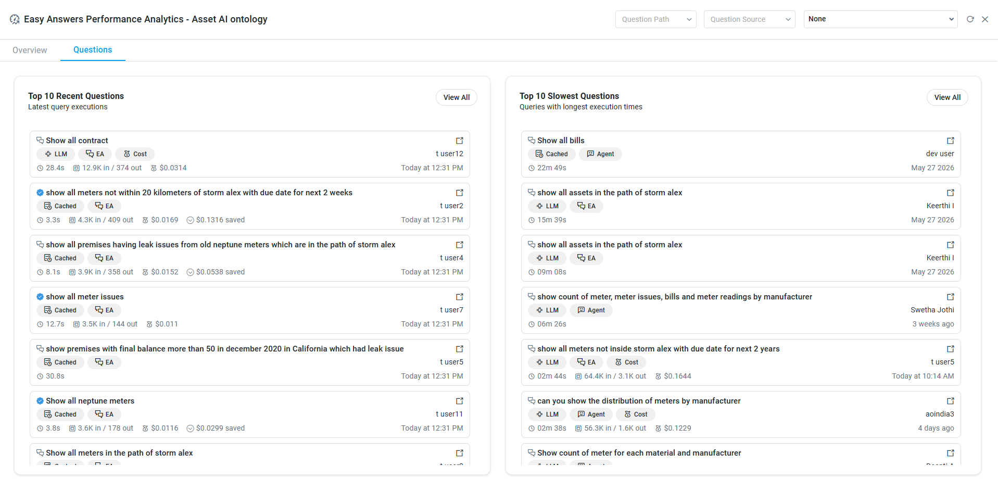Image resolution: width=998 pixels, height=491 pixels.
Task: Click the verified badge on 'show all meter issues'
Action: point(40,297)
